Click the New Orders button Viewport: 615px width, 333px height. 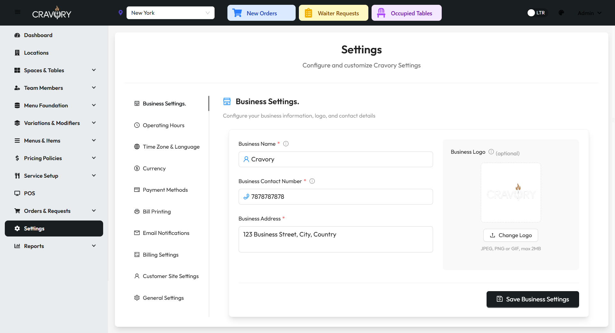tap(261, 13)
